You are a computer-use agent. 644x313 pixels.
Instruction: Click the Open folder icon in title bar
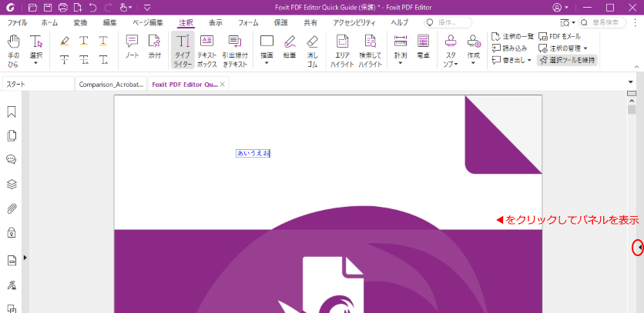[33, 8]
